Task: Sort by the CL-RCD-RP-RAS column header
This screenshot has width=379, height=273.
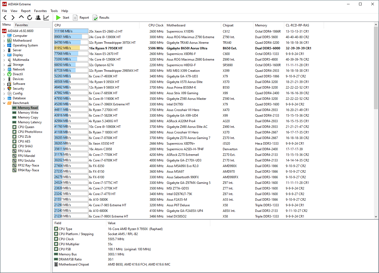Action: [304, 25]
